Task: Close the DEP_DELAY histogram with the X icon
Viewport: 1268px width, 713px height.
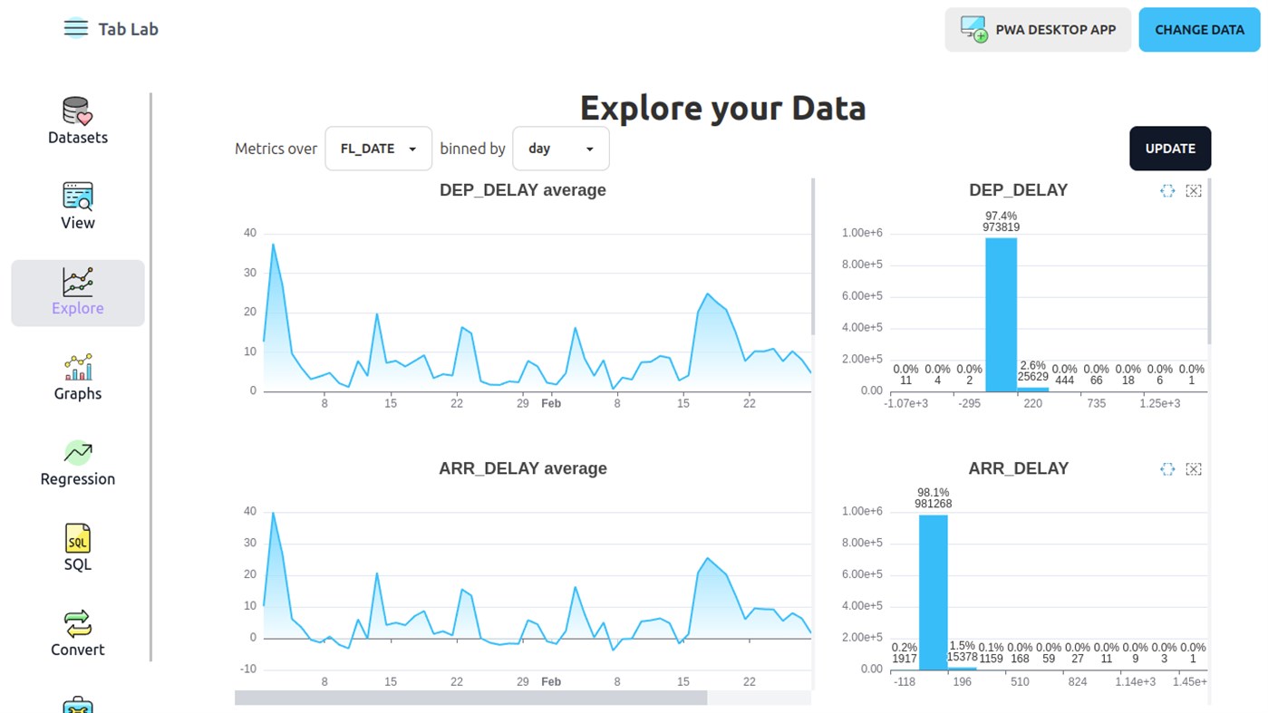Action: (1194, 190)
